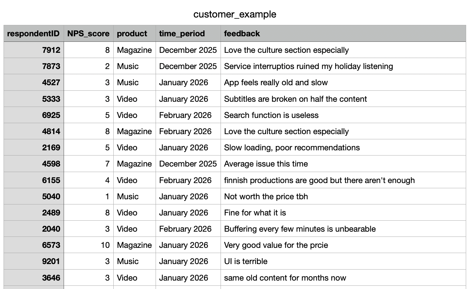Click 'Fine for what it is' cell
The width and height of the screenshot is (471, 289).
255,213
